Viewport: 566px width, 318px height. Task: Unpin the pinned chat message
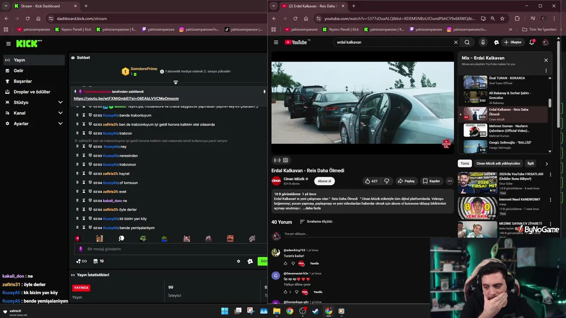[x=264, y=92]
